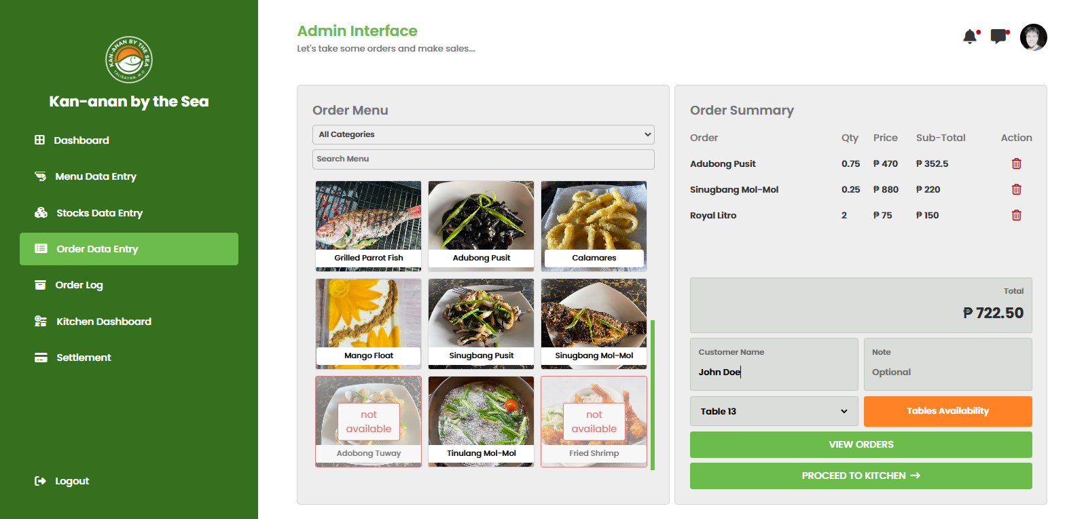
Task: Remove Sinugbang Mol-Mol order row
Action: 1016,189
